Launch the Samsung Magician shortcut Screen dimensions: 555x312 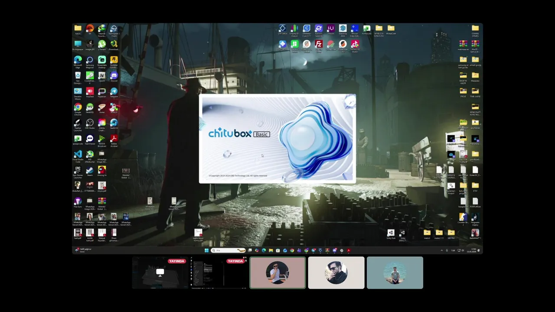(90, 62)
